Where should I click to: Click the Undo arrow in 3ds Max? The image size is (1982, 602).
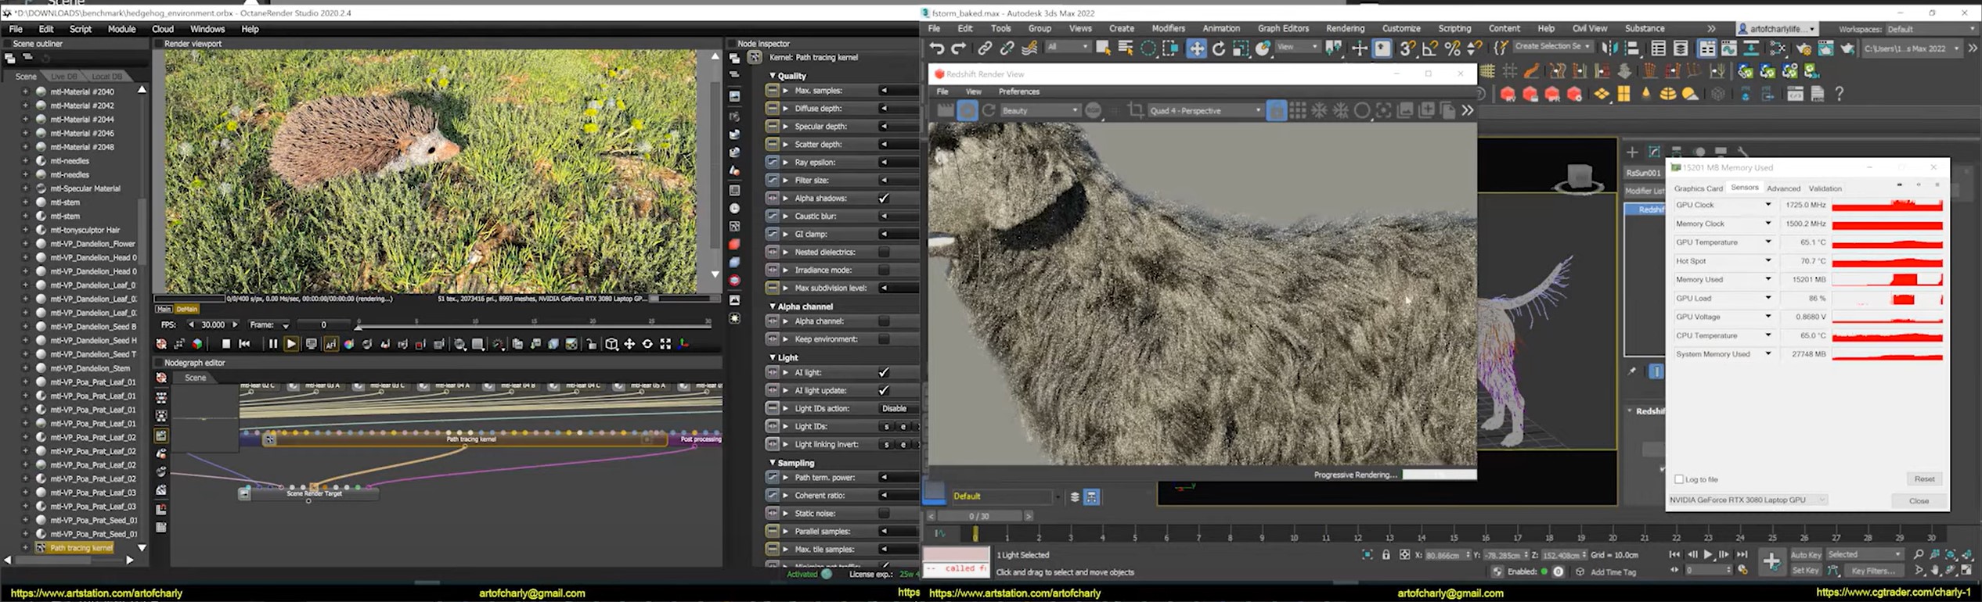coord(936,48)
